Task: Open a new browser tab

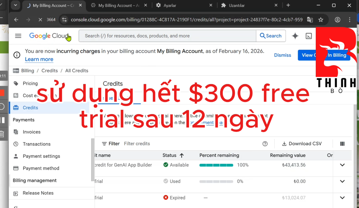Action: pos(288,5)
